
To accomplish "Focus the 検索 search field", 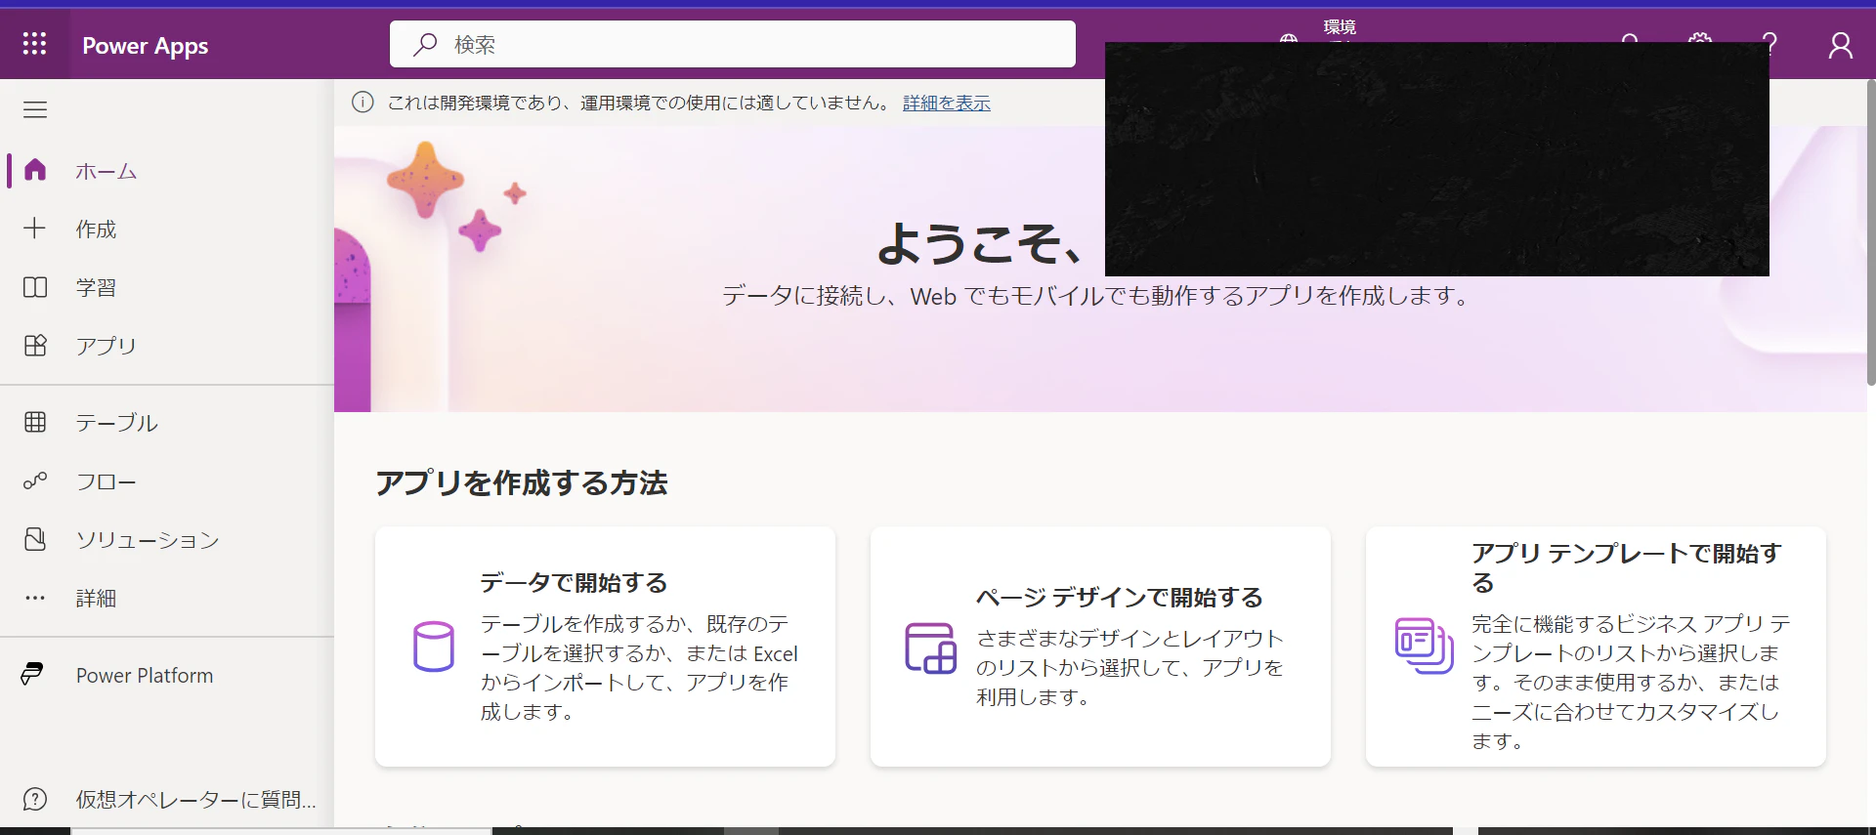I will (x=732, y=44).
